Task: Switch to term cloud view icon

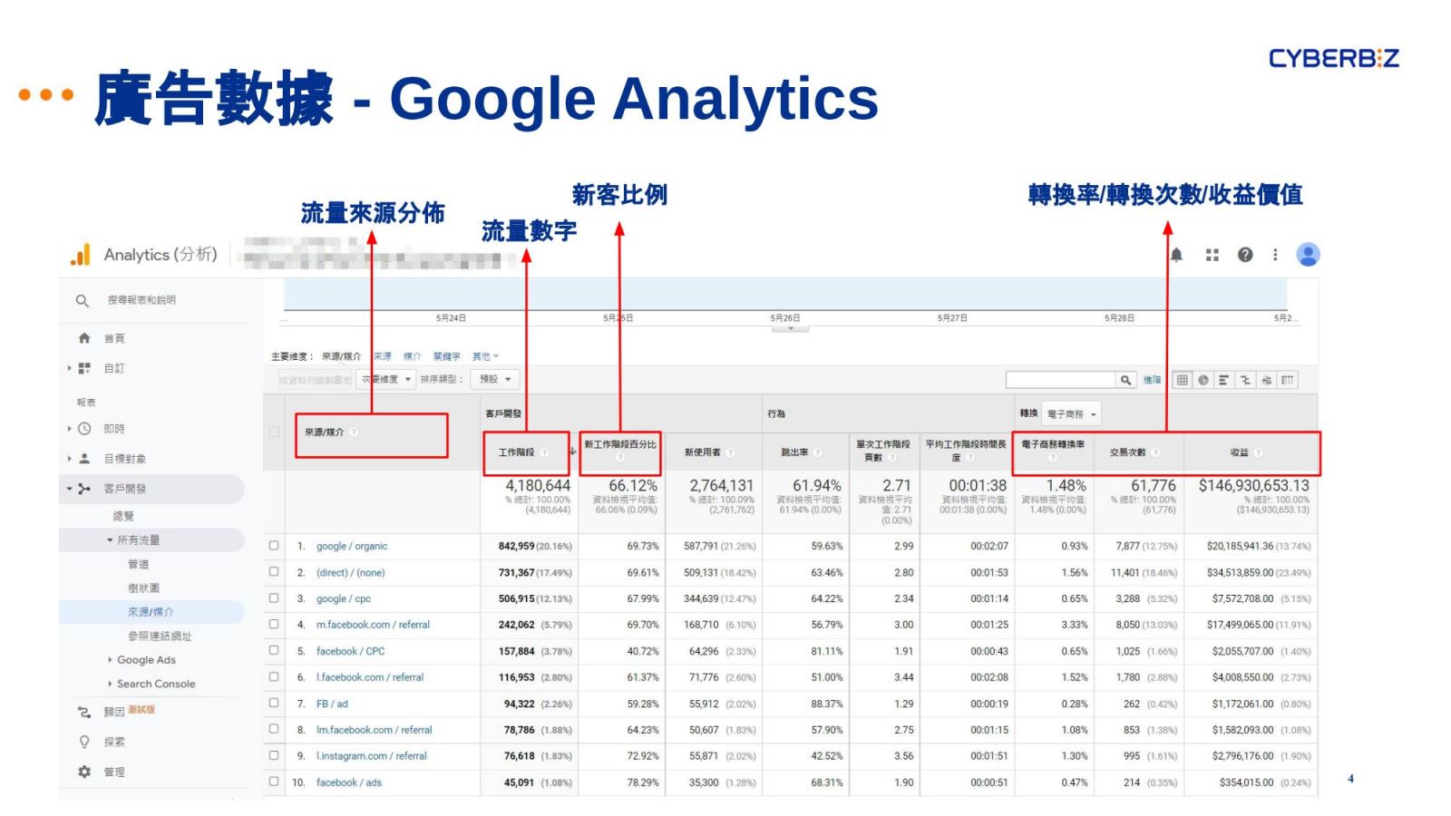Action: pyautogui.click(x=1266, y=380)
